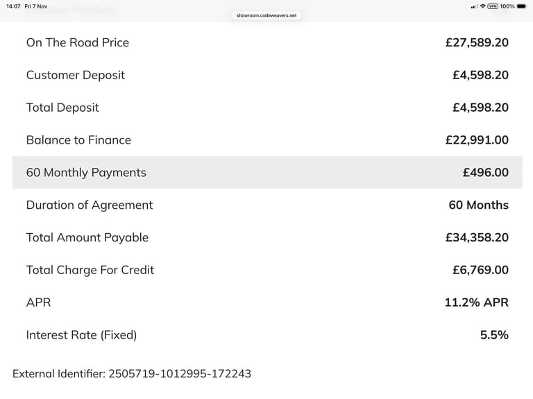The width and height of the screenshot is (533, 399).
Task: Tap the showroom.codeweavers.net address bar
Action: click(x=266, y=15)
